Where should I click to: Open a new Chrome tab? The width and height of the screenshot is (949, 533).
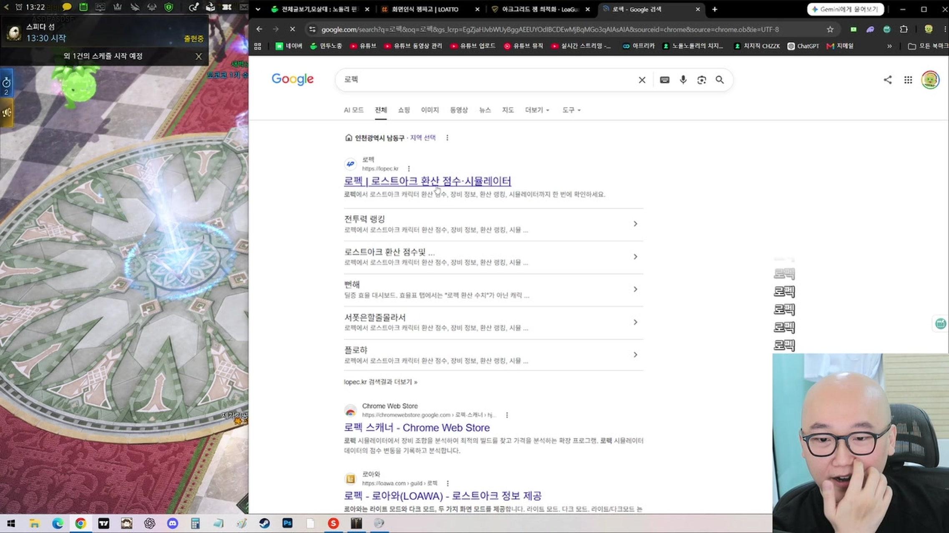tap(714, 9)
